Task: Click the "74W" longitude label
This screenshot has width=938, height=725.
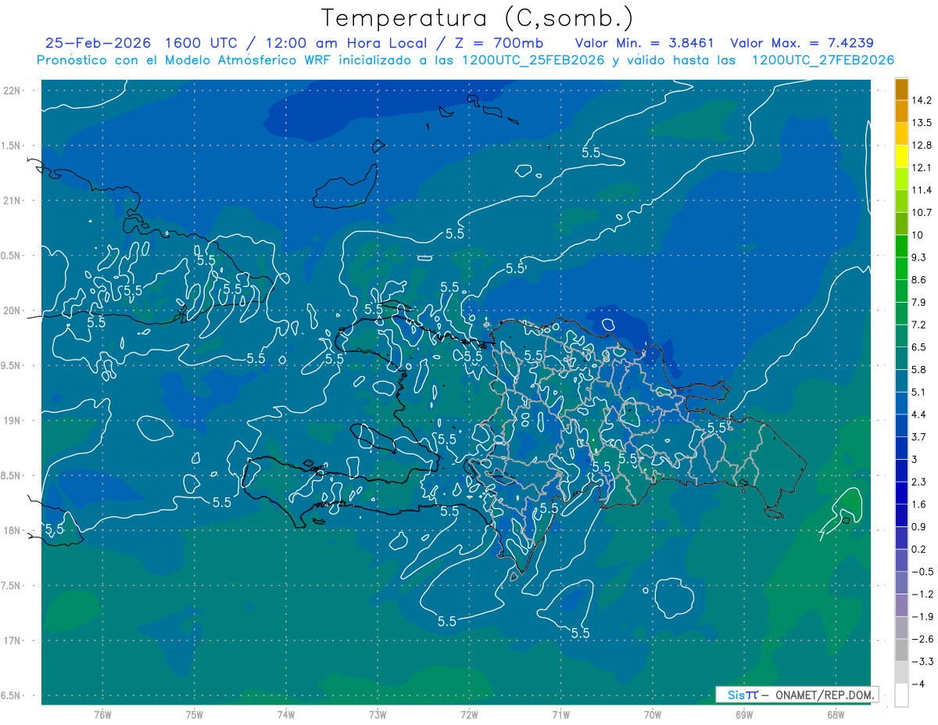Action: coord(286,715)
